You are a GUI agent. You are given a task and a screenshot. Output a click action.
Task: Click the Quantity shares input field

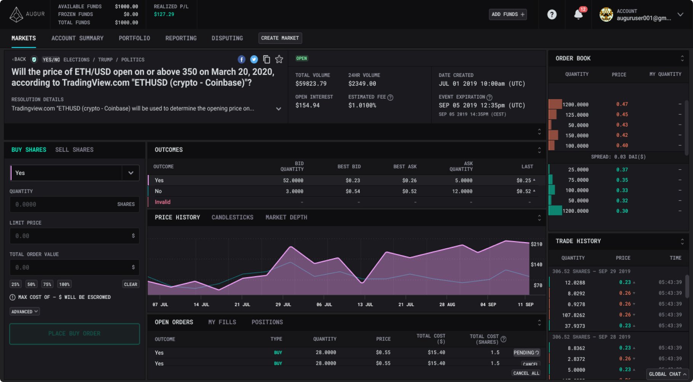click(x=74, y=204)
